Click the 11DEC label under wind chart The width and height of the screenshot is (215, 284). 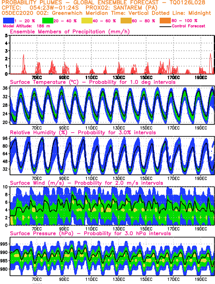pyautogui.click(x=91, y=229)
